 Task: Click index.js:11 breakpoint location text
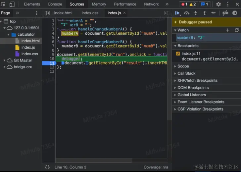(x=191, y=54)
